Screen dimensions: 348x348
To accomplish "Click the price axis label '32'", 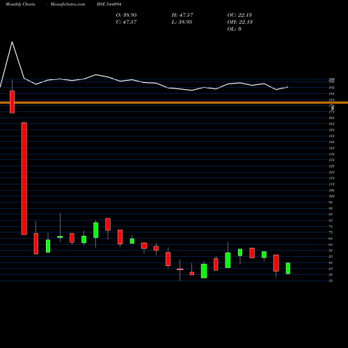I will (331, 280).
